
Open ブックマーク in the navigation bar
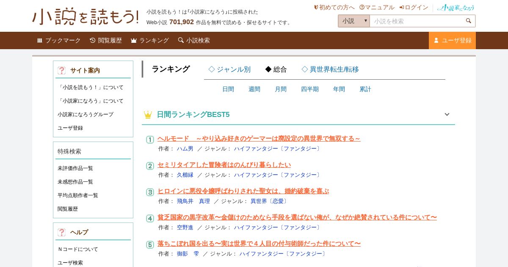[58, 40]
